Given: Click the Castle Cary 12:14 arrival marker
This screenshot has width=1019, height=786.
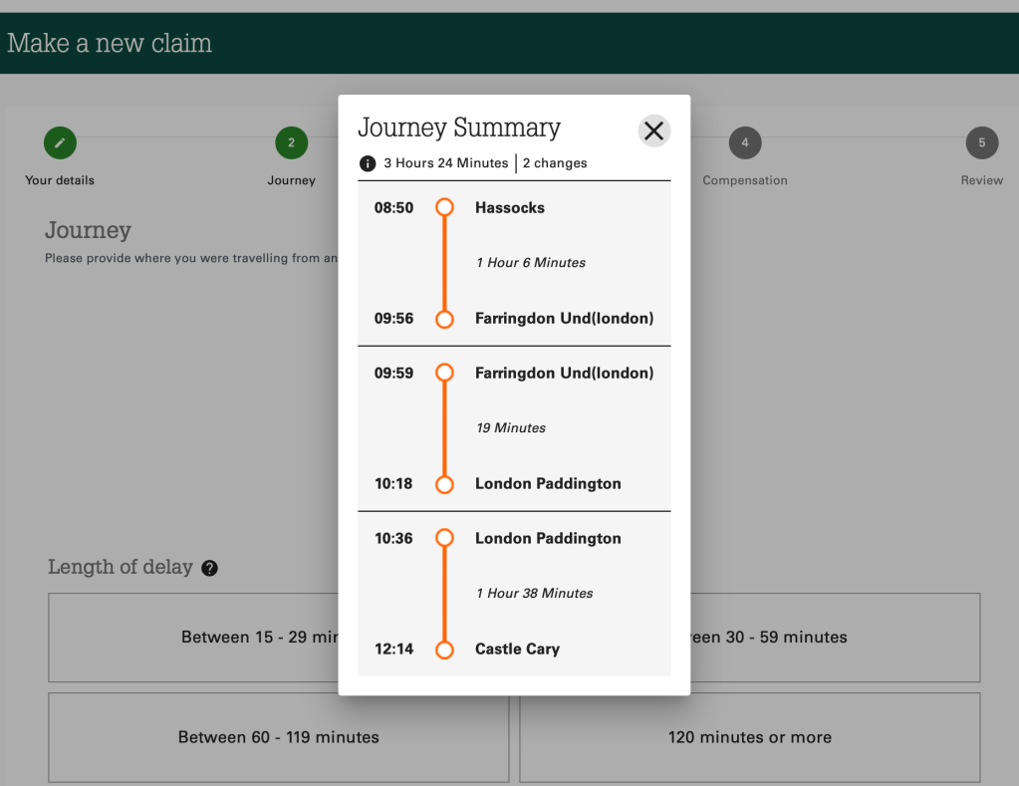Looking at the screenshot, I should (445, 650).
